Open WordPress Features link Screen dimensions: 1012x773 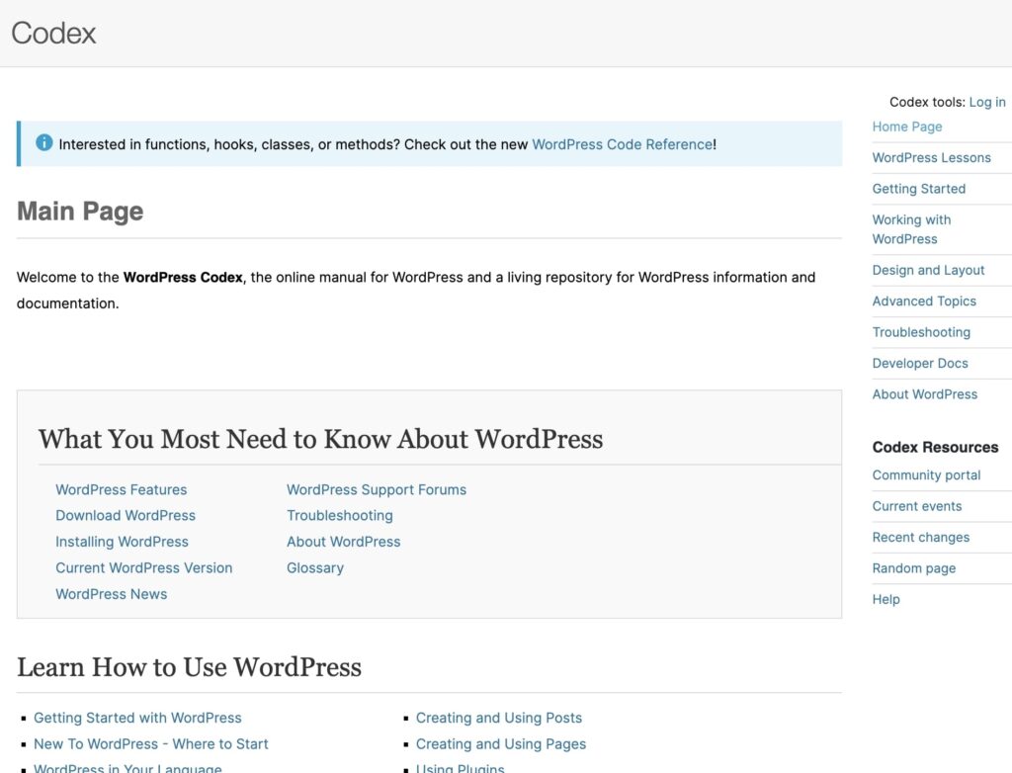tap(121, 489)
